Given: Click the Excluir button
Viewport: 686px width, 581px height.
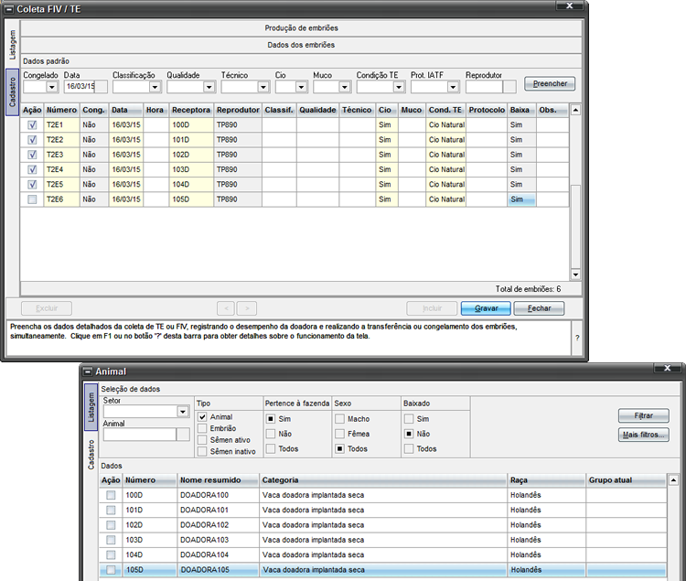Looking at the screenshot, I should click(x=47, y=308).
